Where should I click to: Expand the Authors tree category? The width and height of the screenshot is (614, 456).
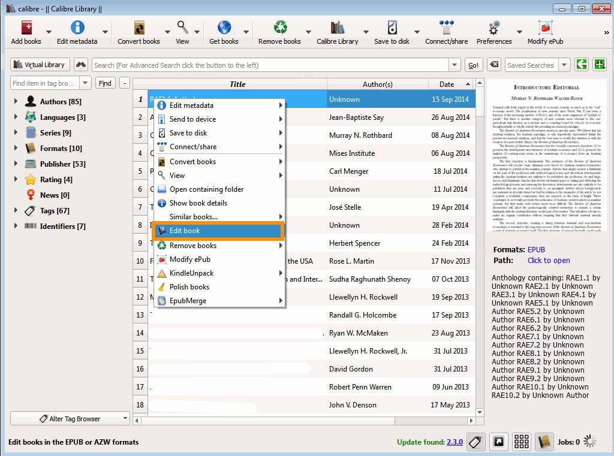point(16,102)
